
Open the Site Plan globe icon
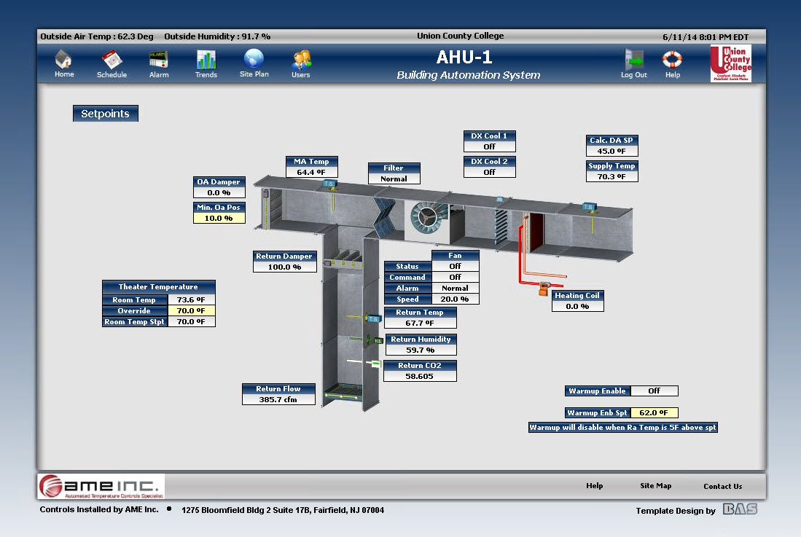[254, 59]
